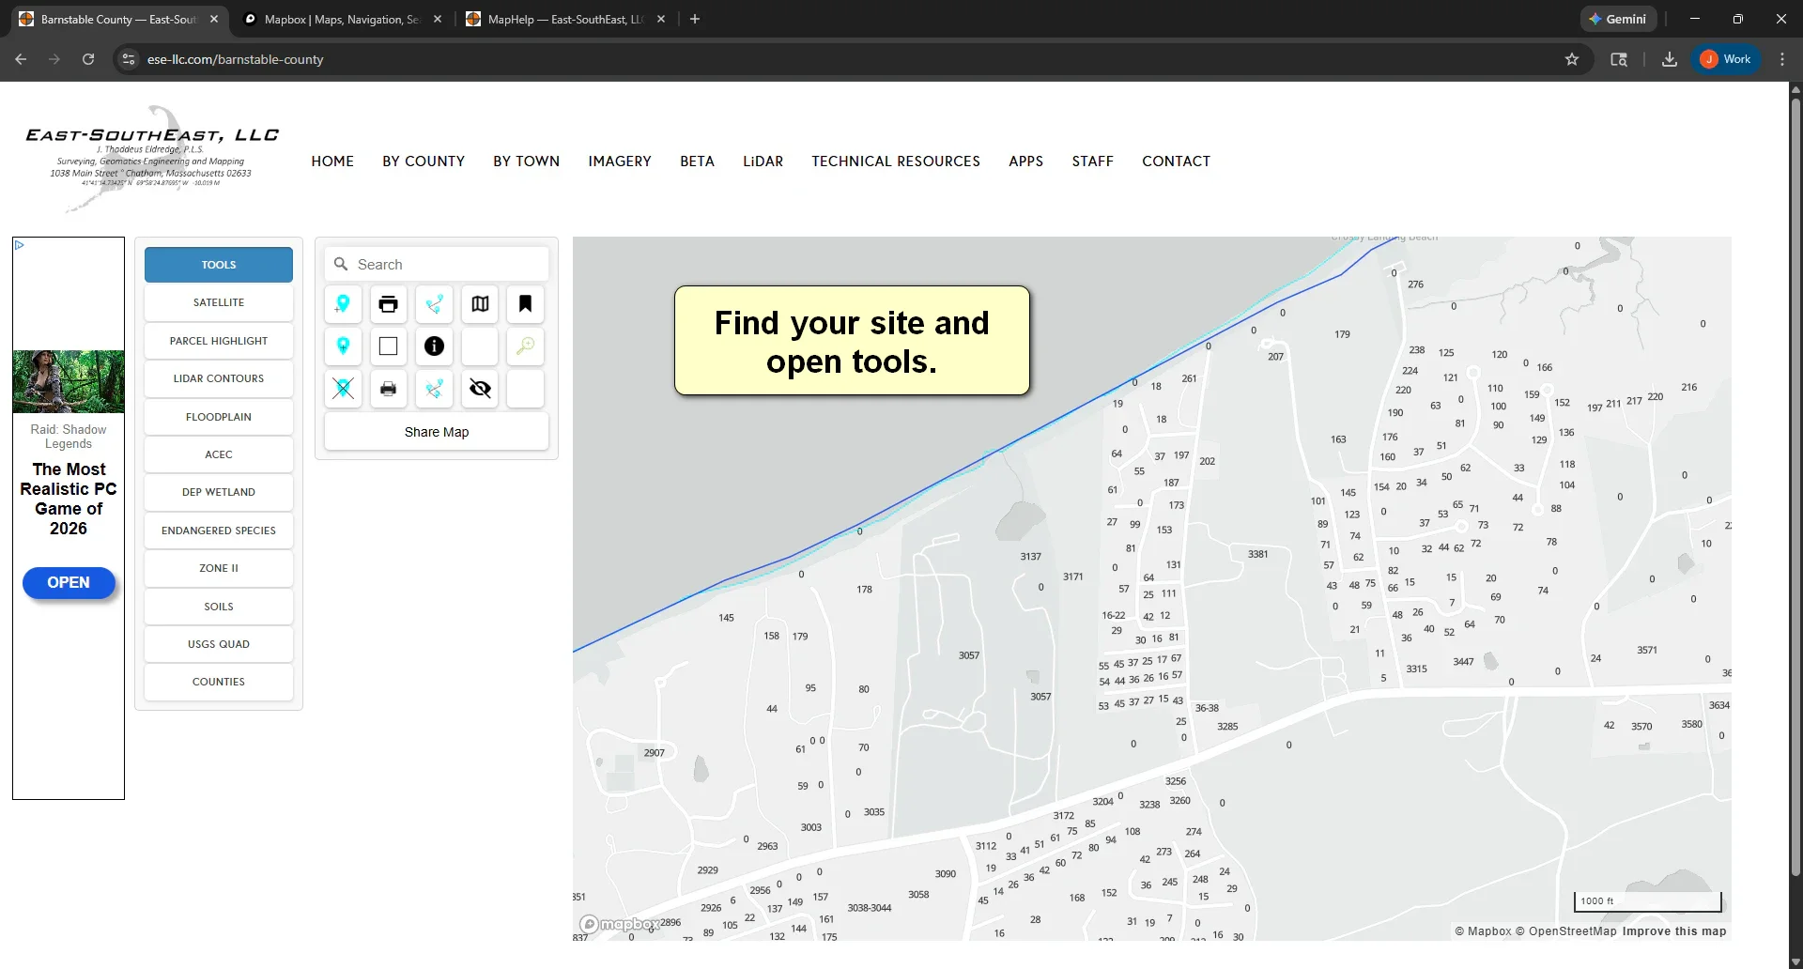Click the bookmark locations icon
Screen dimensions: 1803x969
525,304
